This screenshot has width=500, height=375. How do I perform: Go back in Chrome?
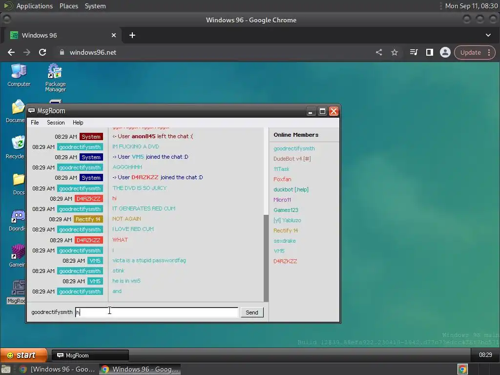click(x=11, y=52)
